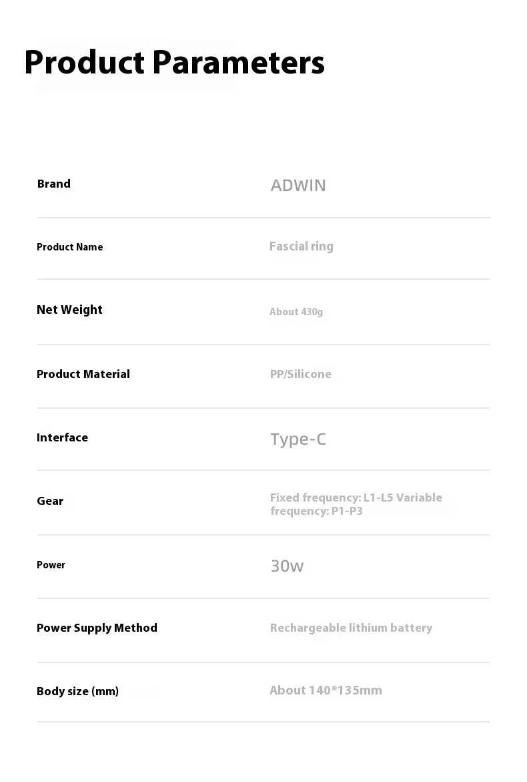Select the Brand row label
The height and width of the screenshot is (782, 527).
(x=54, y=184)
